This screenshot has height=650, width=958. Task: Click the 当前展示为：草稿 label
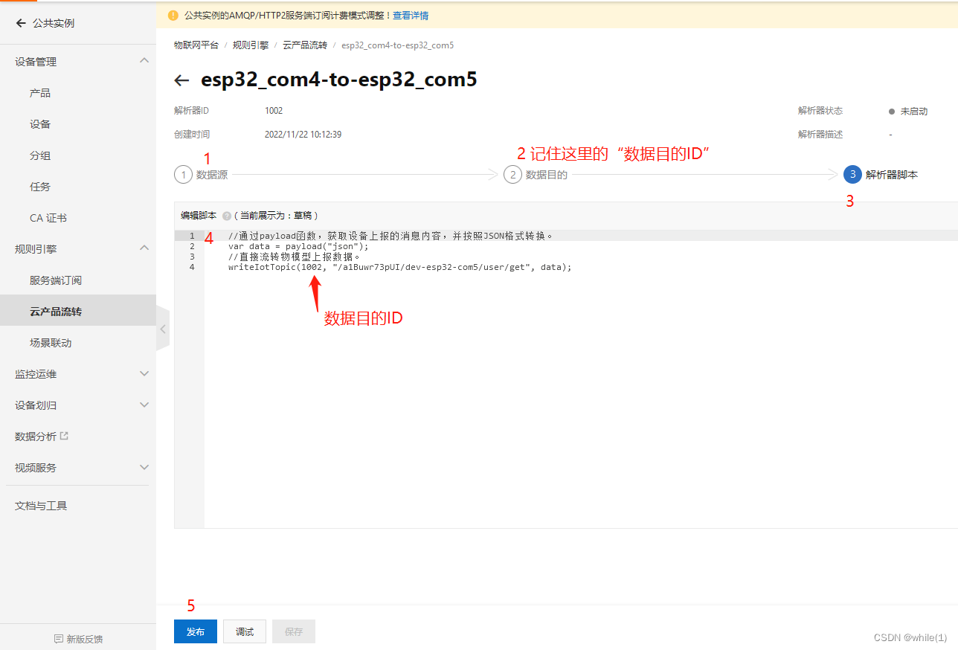click(x=276, y=216)
